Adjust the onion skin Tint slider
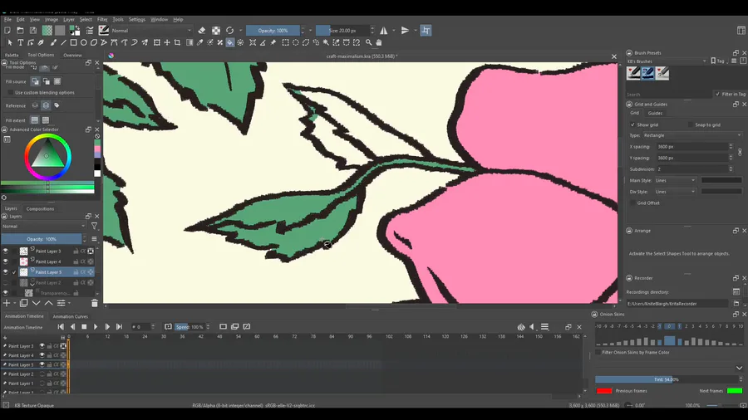748x420 pixels. point(667,379)
